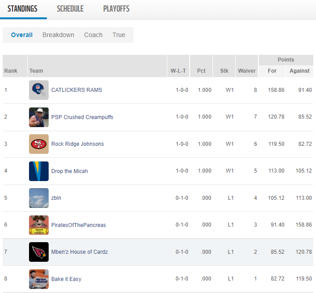Screen dimensions: 316x293
Task: Switch to the Schedule tab
Action: pyautogui.click(x=70, y=9)
